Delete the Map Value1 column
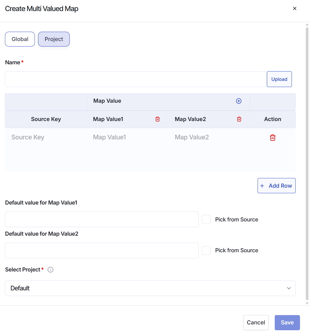 coord(157,119)
